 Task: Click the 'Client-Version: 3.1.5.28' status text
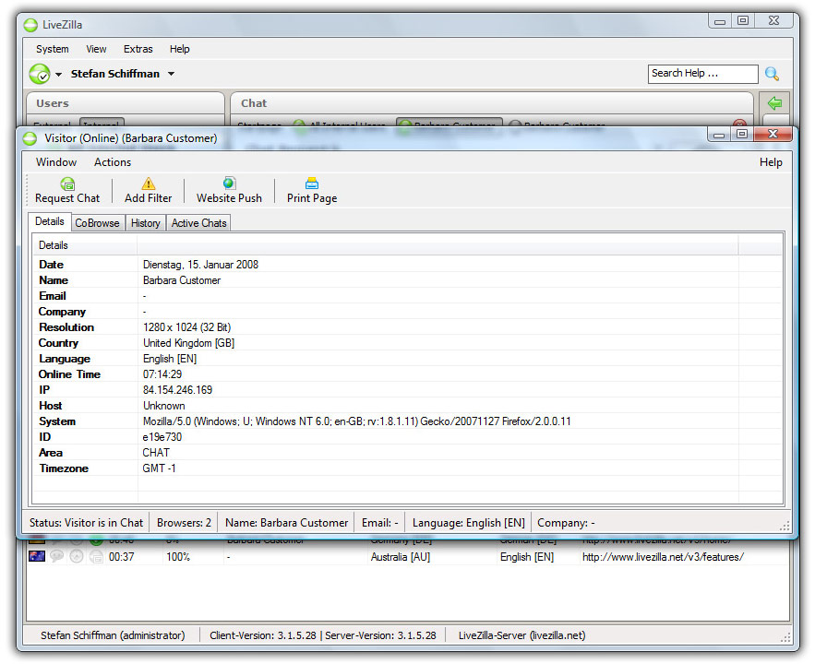click(262, 634)
